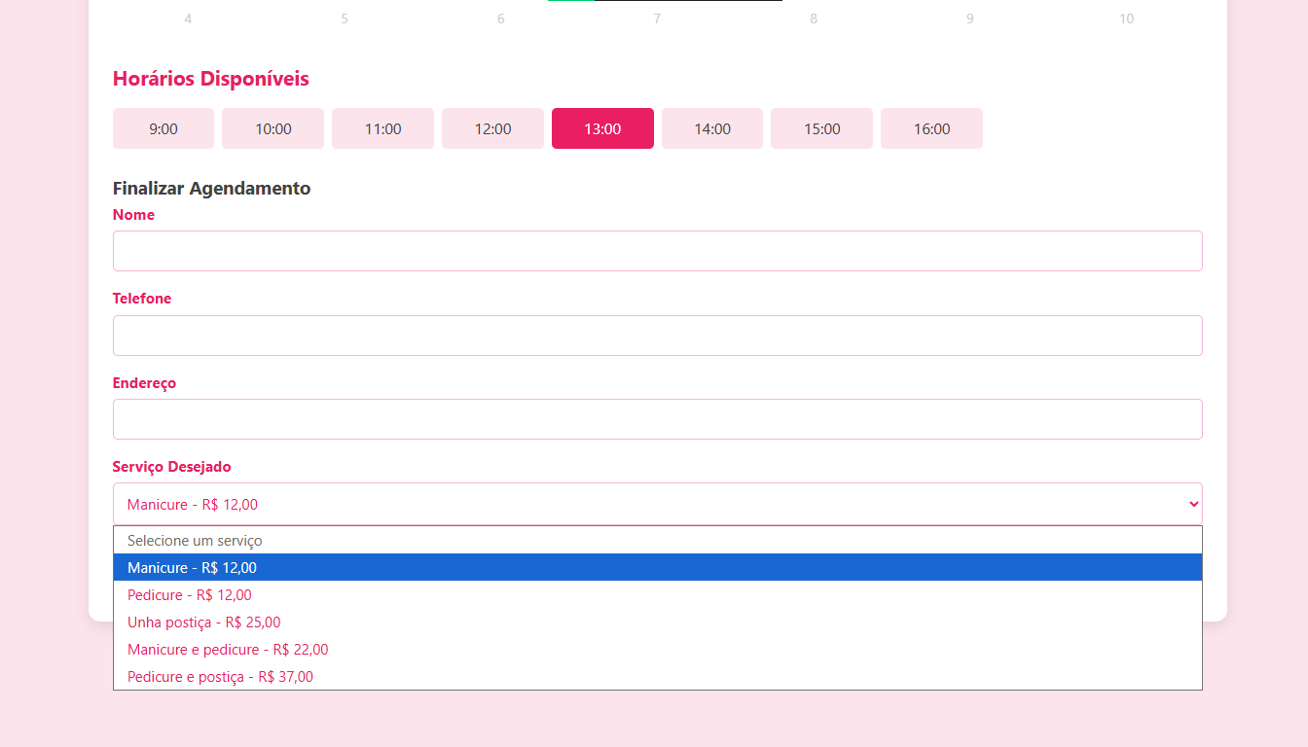Image resolution: width=1308 pixels, height=747 pixels.
Task: Click the highlighted 13:00 time slot
Action: click(x=602, y=128)
